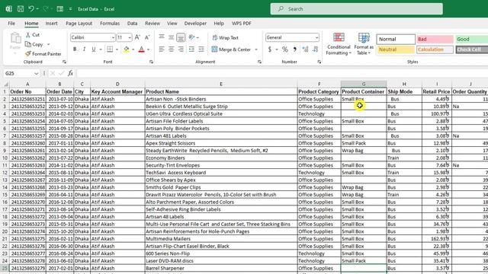Apply the Check Cell style
Viewport: 488px width, 274px height.
point(471,49)
